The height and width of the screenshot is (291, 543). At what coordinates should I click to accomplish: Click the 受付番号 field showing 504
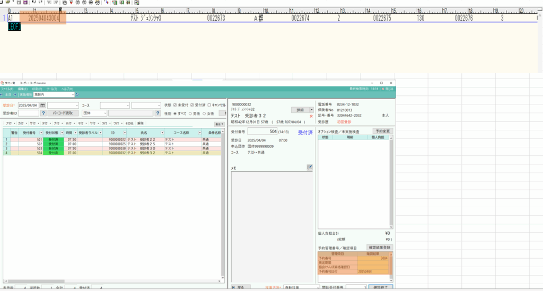[262, 131]
